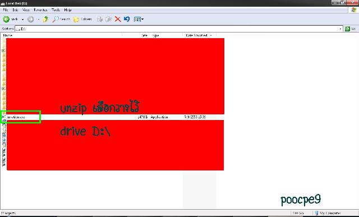Open the Favorites menu
The image size is (359, 217).
point(40,10)
